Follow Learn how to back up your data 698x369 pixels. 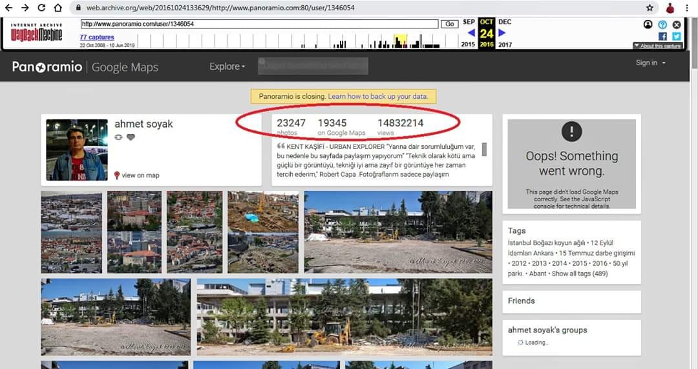coord(378,96)
